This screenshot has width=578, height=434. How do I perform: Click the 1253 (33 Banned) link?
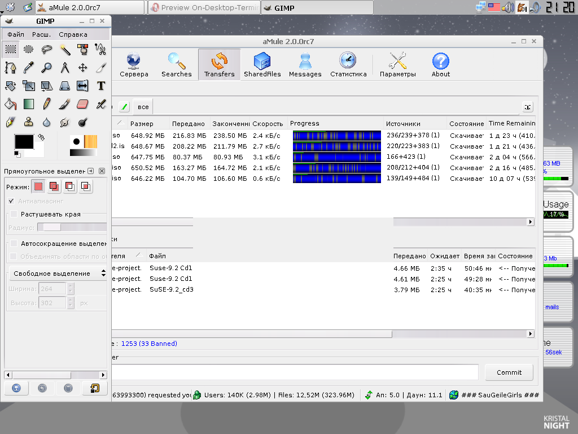149,344
